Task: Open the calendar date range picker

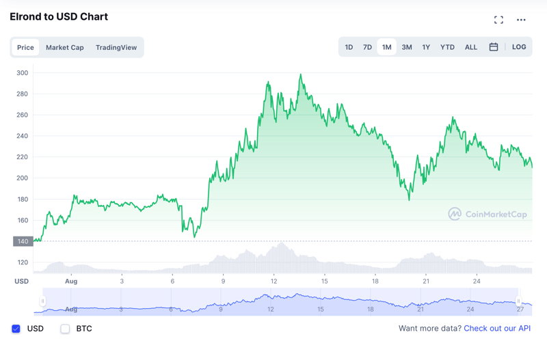Action: [x=493, y=46]
